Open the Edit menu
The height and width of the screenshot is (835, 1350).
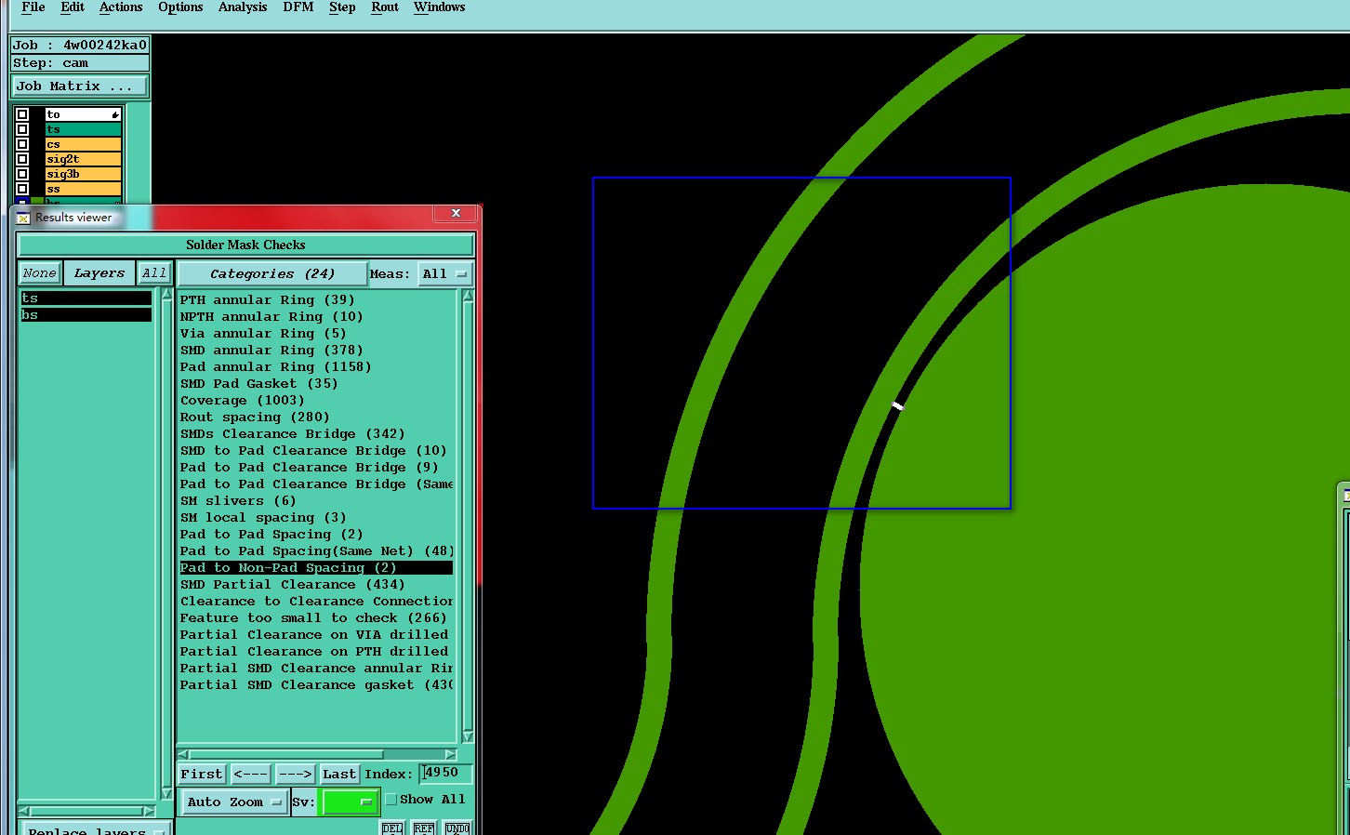click(x=73, y=7)
